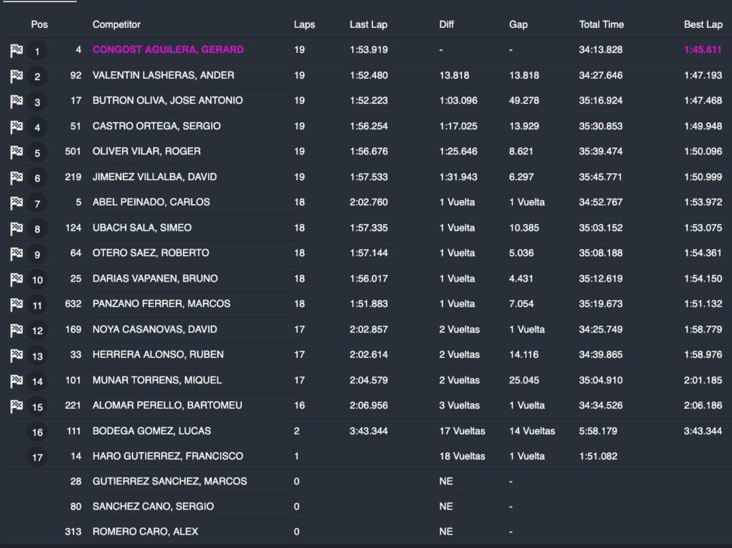Sort table by Competitor column header

[x=117, y=24]
